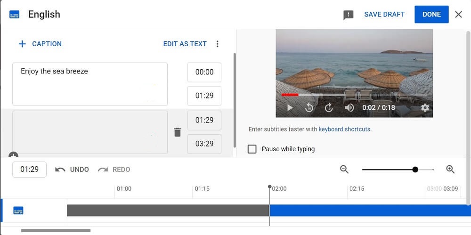471x235 pixels.
Task: Delete the second caption with trash icon
Action: 177,132
